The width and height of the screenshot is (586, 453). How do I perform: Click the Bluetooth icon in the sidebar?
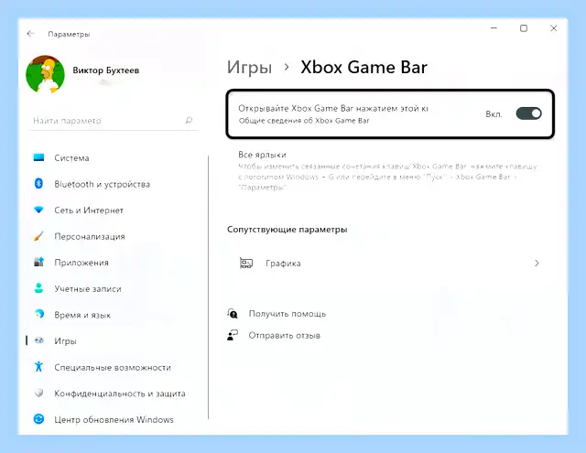[38, 183]
